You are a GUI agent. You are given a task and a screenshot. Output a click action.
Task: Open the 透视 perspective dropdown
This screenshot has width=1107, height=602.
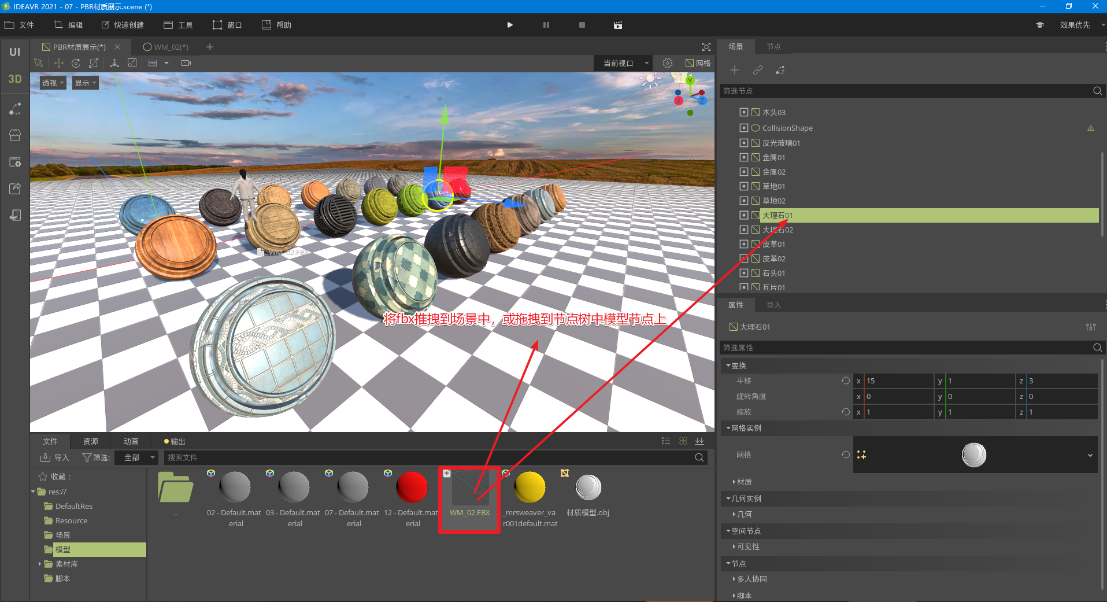point(53,83)
